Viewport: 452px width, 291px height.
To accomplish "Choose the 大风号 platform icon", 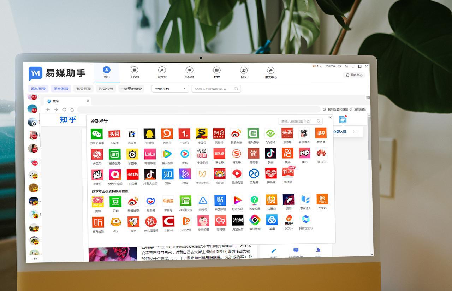I will pyautogui.click(x=97, y=154).
